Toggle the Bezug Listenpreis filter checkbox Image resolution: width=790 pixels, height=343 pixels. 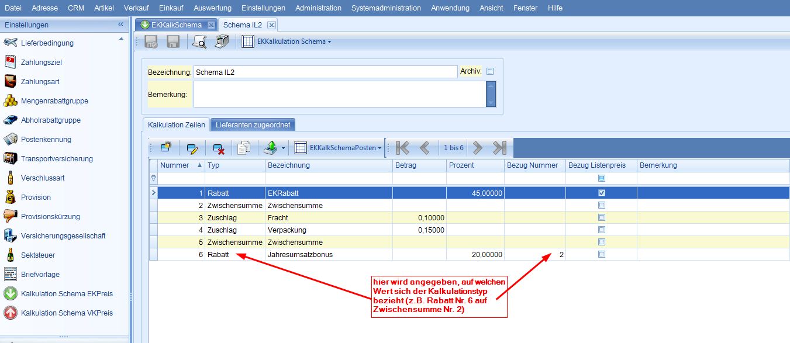pos(602,178)
